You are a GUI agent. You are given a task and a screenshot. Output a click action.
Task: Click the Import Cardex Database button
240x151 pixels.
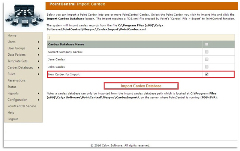[x=141, y=86]
